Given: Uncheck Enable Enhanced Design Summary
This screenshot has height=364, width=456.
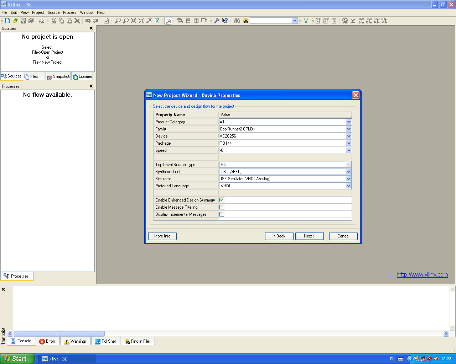Looking at the screenshot, I should tap(222, 200).
